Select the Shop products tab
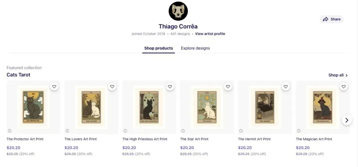The image size is (358, 167). tap(158, 48)
